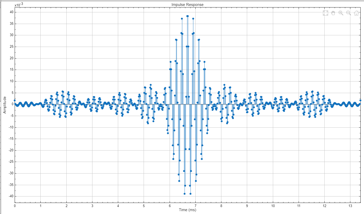Restore view with the Home icon

click(x=356, y=13)
